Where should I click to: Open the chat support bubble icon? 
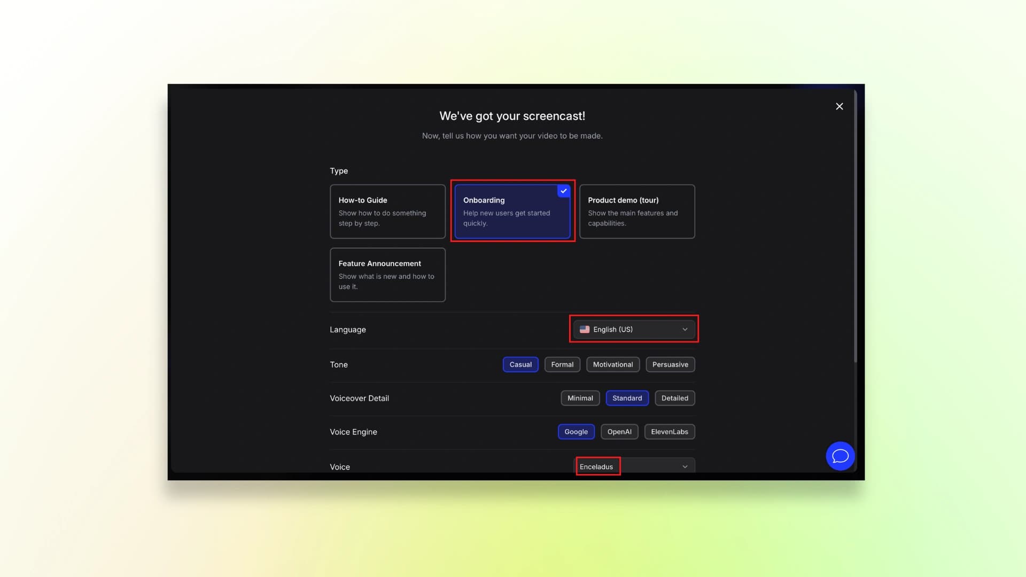click(x=840, y=456)
